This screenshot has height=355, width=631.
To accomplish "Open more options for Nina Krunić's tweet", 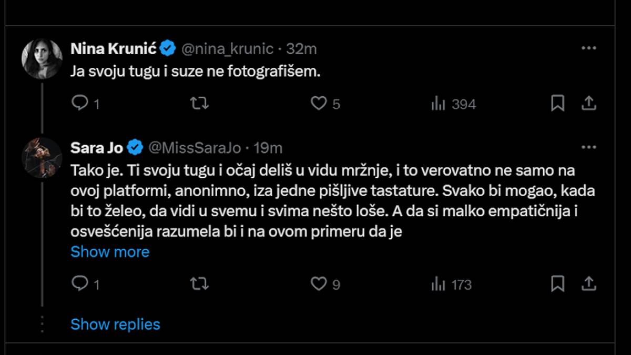I will [588, 49].
